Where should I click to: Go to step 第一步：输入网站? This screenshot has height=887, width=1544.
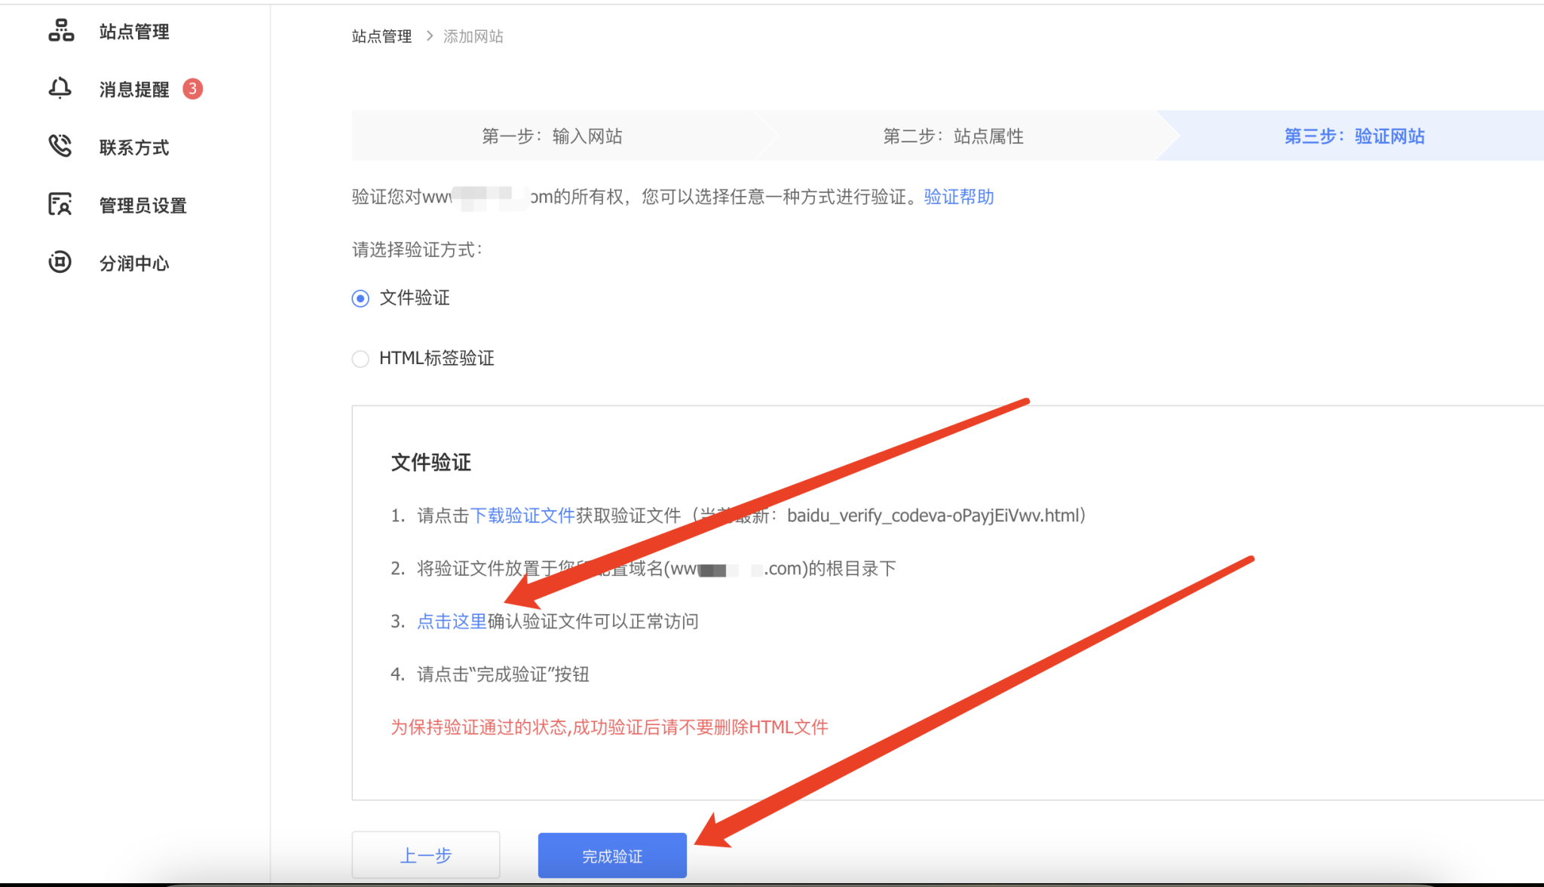click(x=552, y=136)
